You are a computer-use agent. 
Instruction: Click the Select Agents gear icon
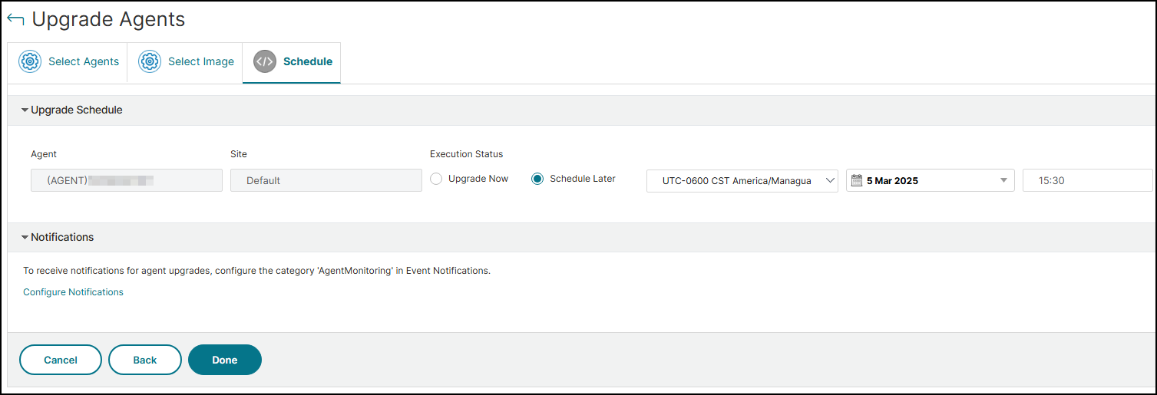pos(30,62)
